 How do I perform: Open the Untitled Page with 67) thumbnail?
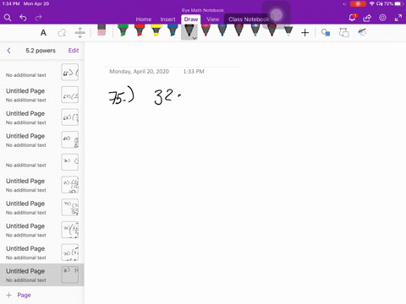42,95
